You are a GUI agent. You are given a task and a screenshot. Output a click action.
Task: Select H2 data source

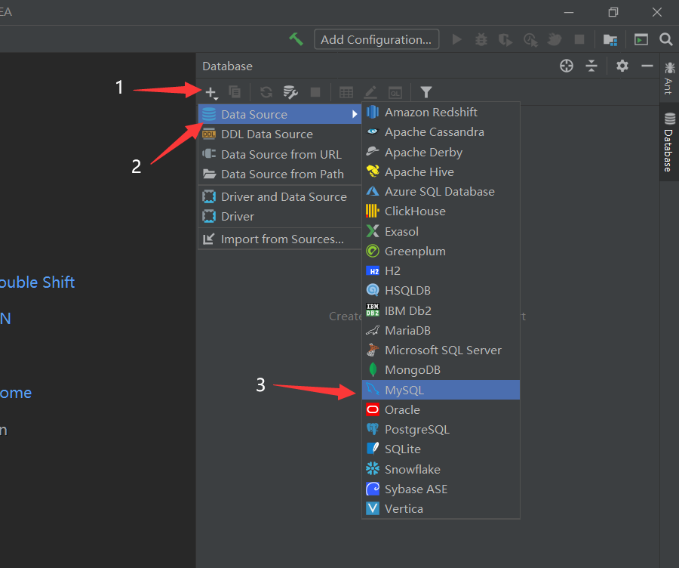point(441,270)
